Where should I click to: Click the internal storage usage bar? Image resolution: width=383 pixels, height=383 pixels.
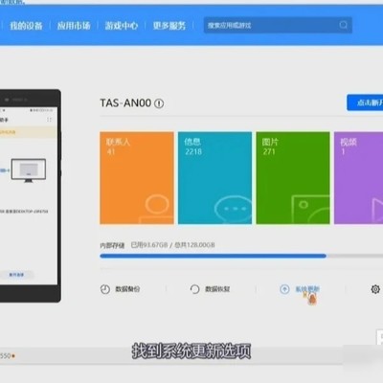coord(241,256)
